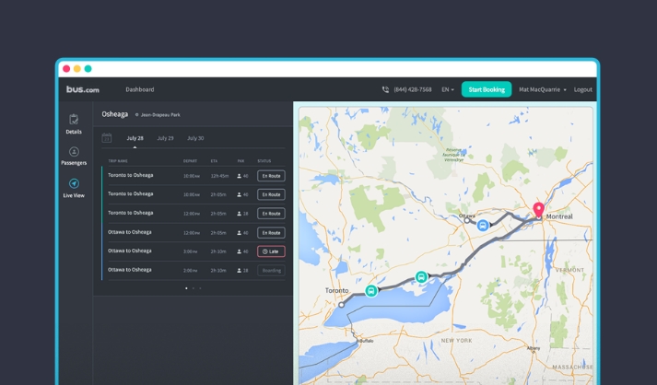
Task: Click the Late status badge
Action: coord(271,251)
